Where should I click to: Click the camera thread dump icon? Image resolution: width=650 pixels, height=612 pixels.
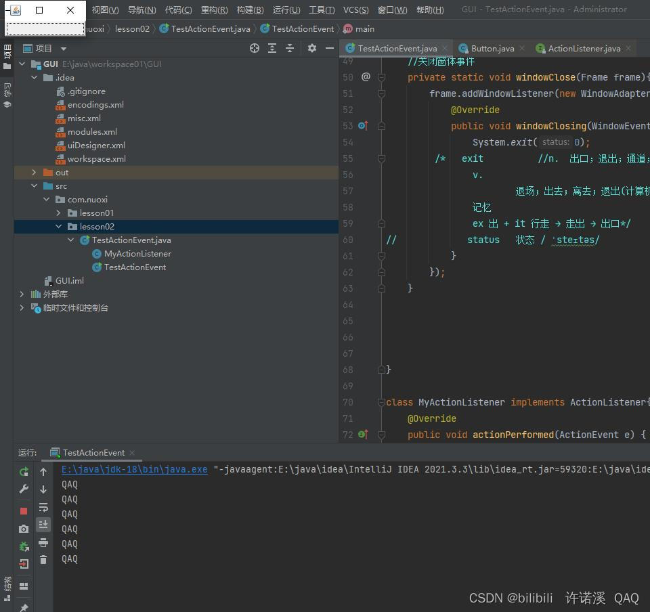point(24,529)
